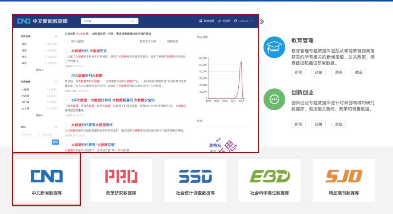The width and height of the screenshot is (393, 214).
Task: Select the CND 中文新闻数据库 card logo
Action: [47, 176]
